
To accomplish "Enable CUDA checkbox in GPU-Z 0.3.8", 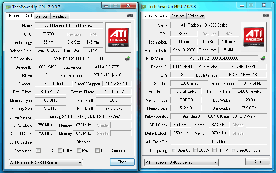I will pos(195,150).
